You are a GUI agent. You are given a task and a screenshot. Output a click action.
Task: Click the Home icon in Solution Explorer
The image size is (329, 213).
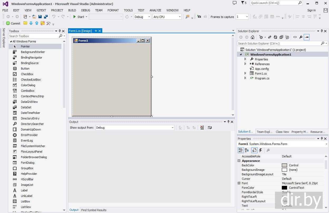[253, 37]
